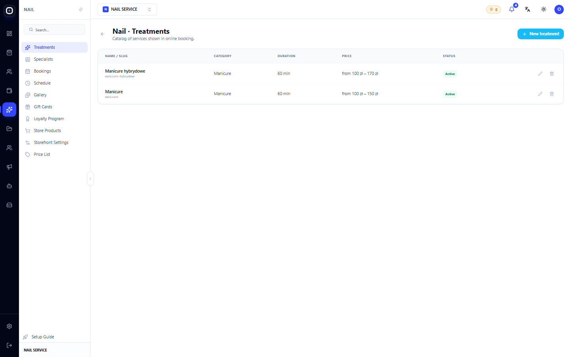Image resolution: width=571 pixels, height=357 pixels.
Task: Toggle light/dark theme sun icon
Action: point(544,9)
